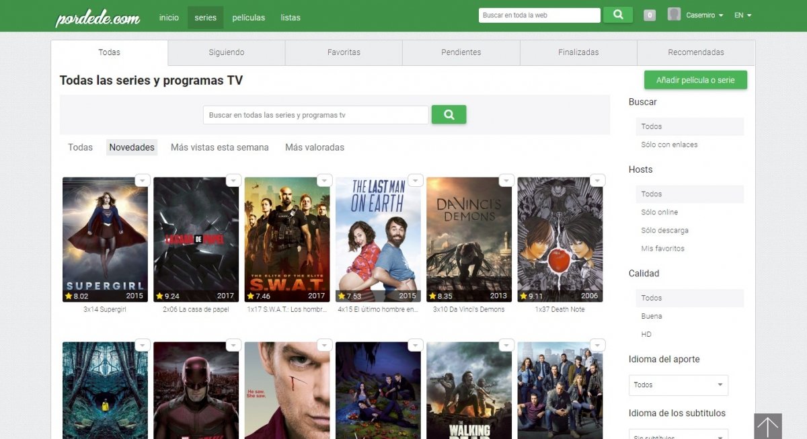This screenshot has height=439, width=807.
Task: Click the series and TV programs search field
Action: (x=315, y=115)
